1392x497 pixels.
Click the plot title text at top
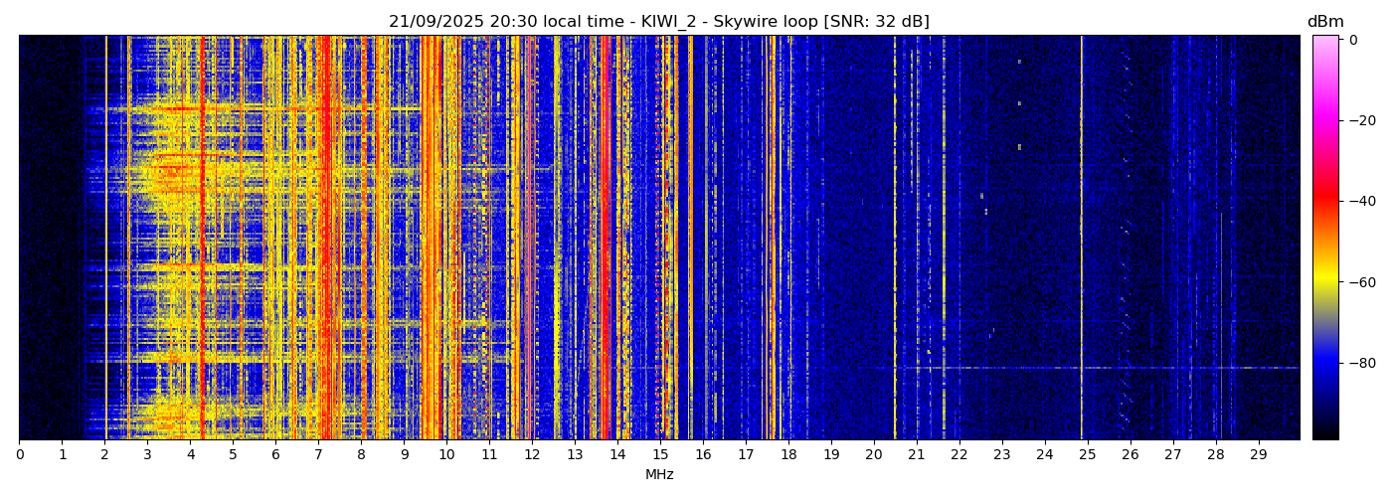click(658, 22)
